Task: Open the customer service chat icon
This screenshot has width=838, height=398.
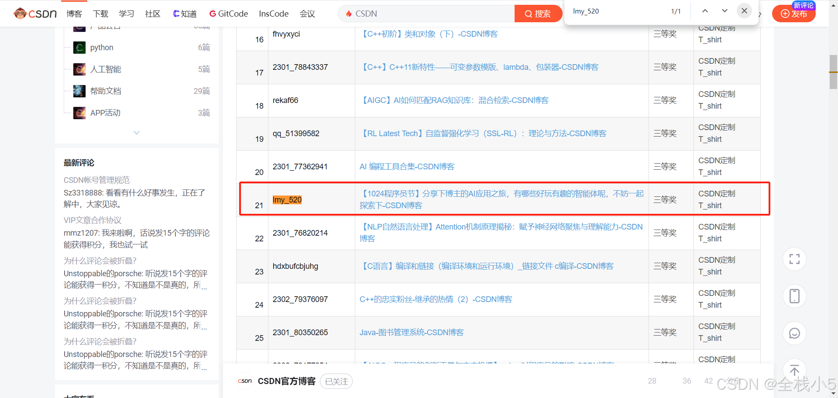Action: [794, 333]
